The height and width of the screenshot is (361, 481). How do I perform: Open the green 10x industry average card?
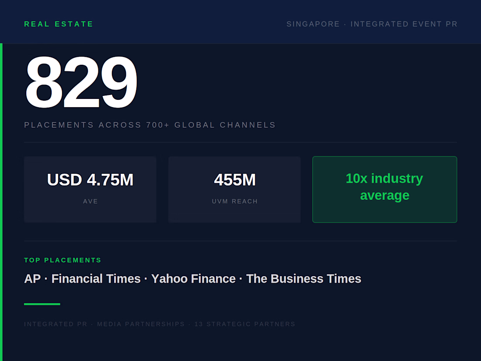pyautogui.click(x=384, y=189)
